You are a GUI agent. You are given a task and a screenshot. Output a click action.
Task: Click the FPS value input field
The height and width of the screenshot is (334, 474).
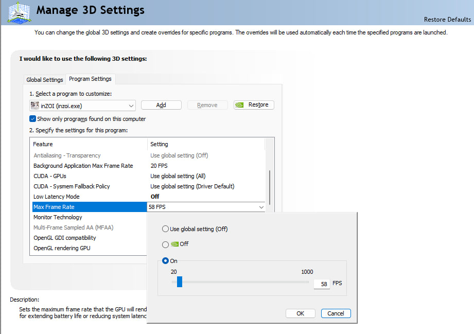pos(322,284)
